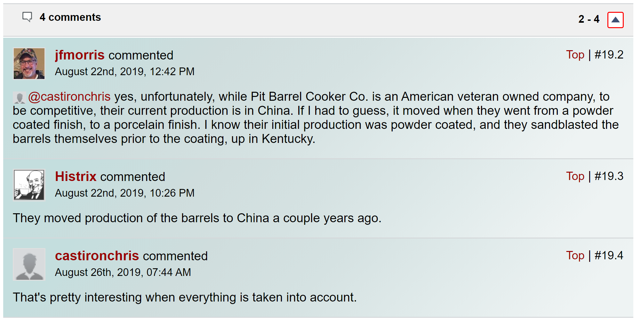Open castironchris commenter username link

[x=97, y=256]
